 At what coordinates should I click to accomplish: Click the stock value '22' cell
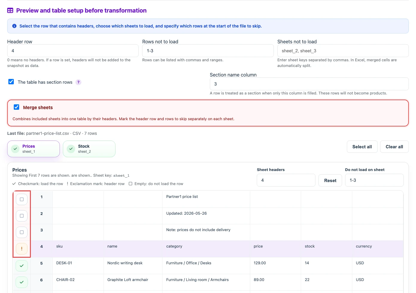327,282
